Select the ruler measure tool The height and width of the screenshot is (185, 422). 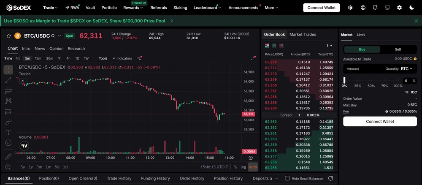pyautogui.click(x=8, y=156)
